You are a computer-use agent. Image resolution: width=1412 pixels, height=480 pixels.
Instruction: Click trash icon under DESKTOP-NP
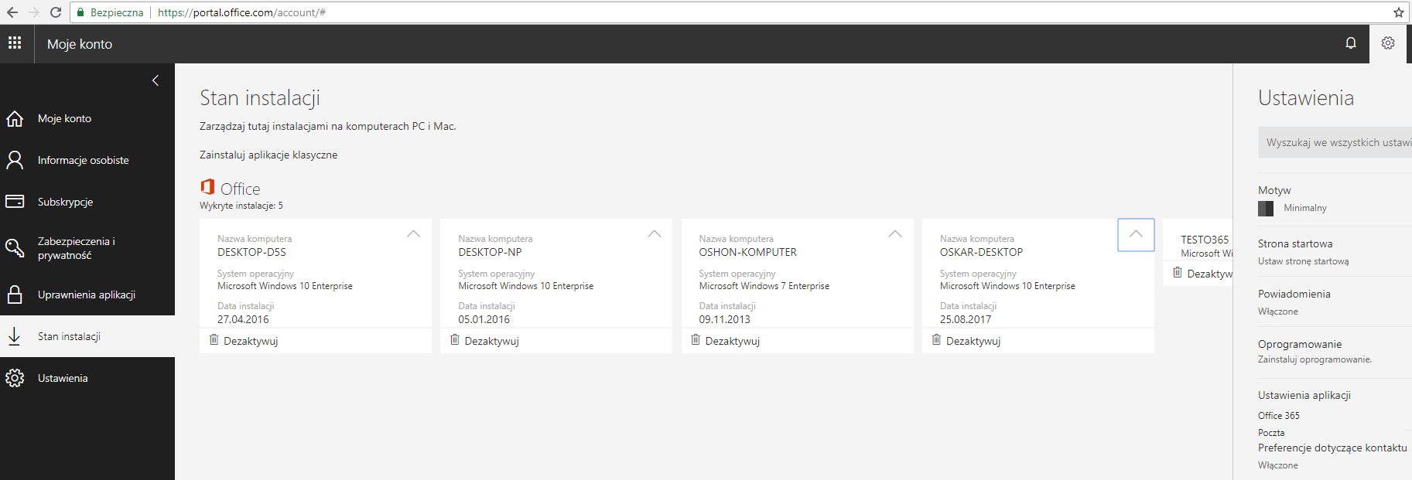coord(455,339)
